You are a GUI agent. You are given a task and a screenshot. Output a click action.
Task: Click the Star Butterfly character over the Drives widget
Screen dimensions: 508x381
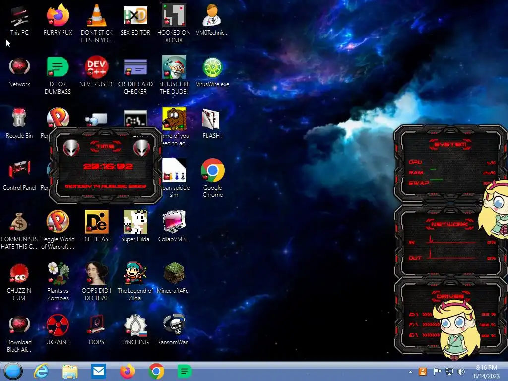pyautogui.click(x=457, y=329)
